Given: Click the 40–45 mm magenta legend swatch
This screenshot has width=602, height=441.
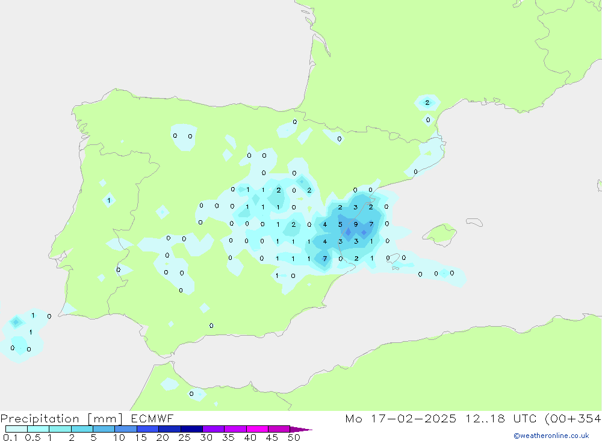Looking at the screenshot, I should point(257,429).
